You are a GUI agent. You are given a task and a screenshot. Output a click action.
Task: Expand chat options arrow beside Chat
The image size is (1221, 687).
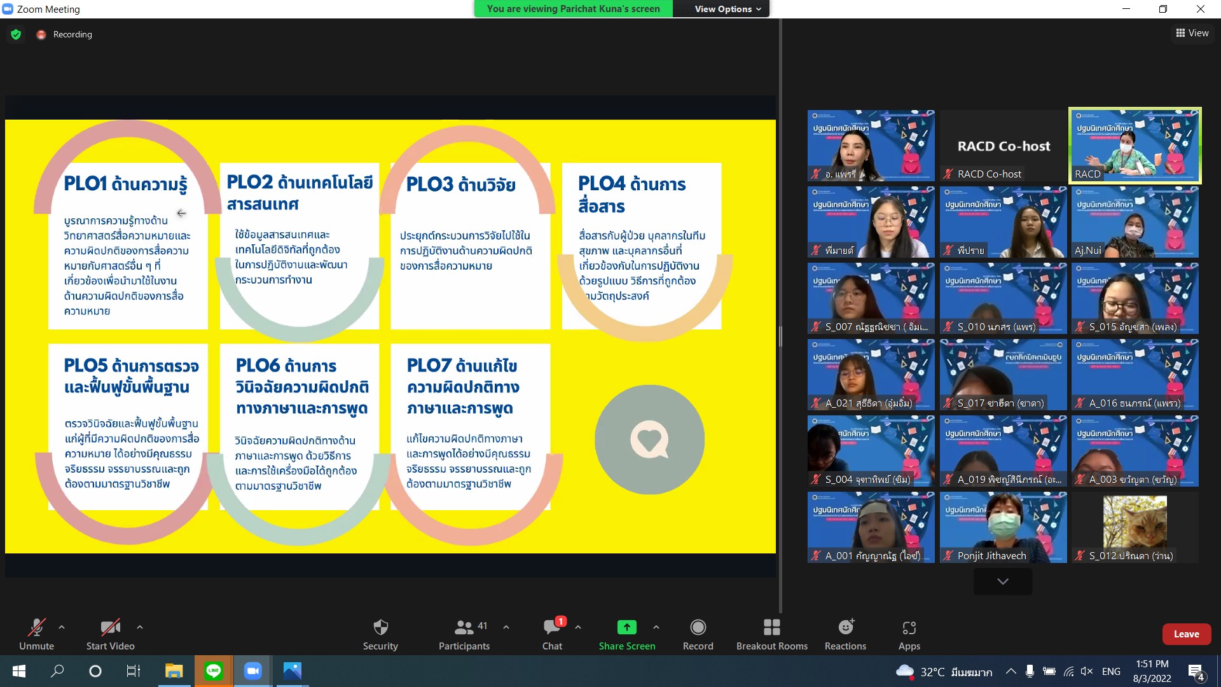click(x=578, y=627)
